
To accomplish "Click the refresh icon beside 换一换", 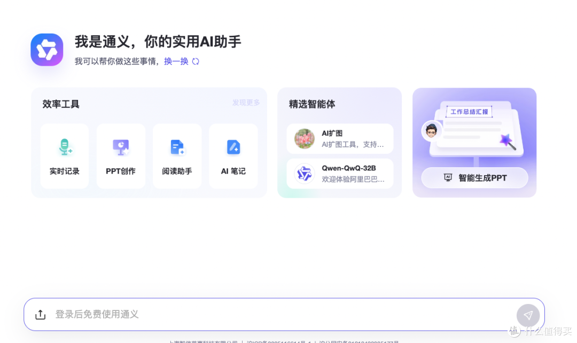I will 196,61.
